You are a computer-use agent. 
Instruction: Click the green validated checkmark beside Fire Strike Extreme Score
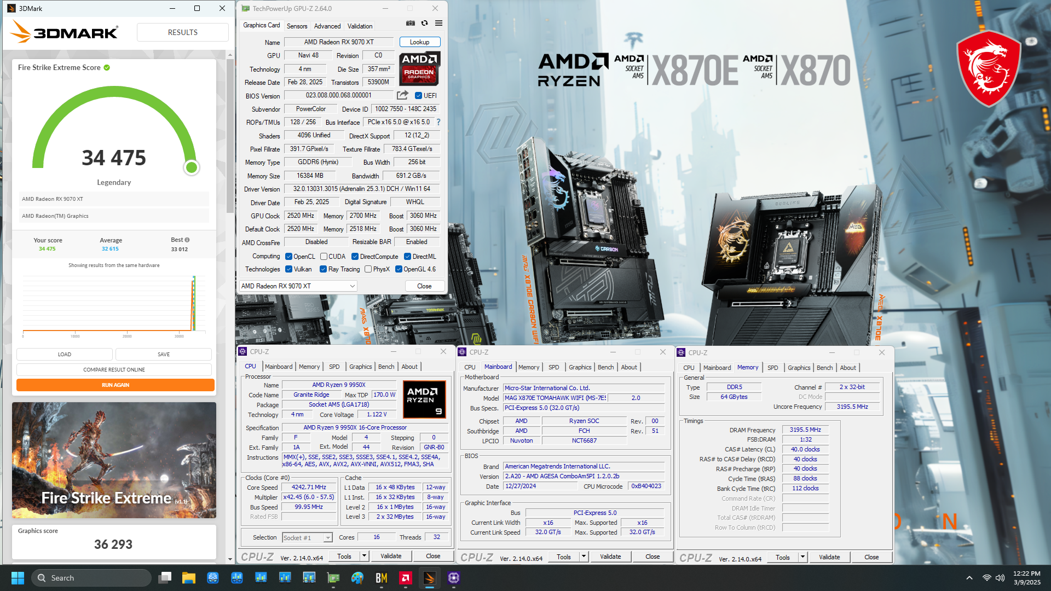click(107, 67)
